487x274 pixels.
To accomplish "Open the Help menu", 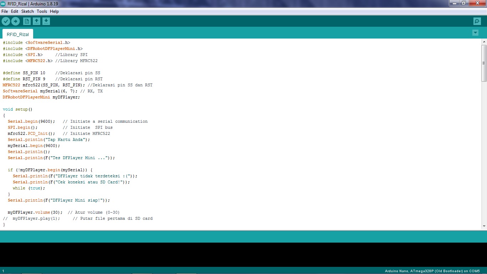I will point(54,11).
